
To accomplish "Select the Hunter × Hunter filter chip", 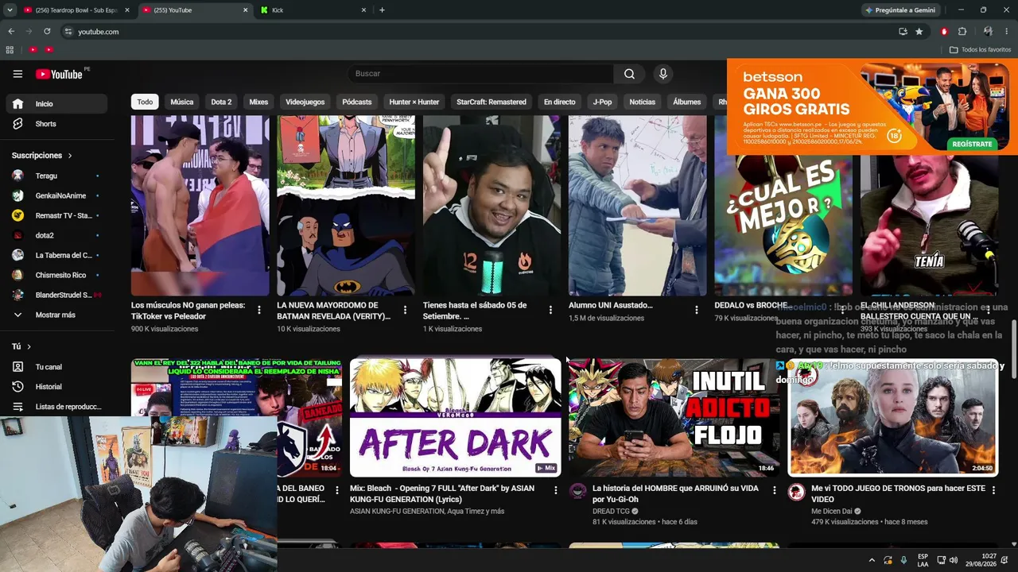I will point(414,102).
